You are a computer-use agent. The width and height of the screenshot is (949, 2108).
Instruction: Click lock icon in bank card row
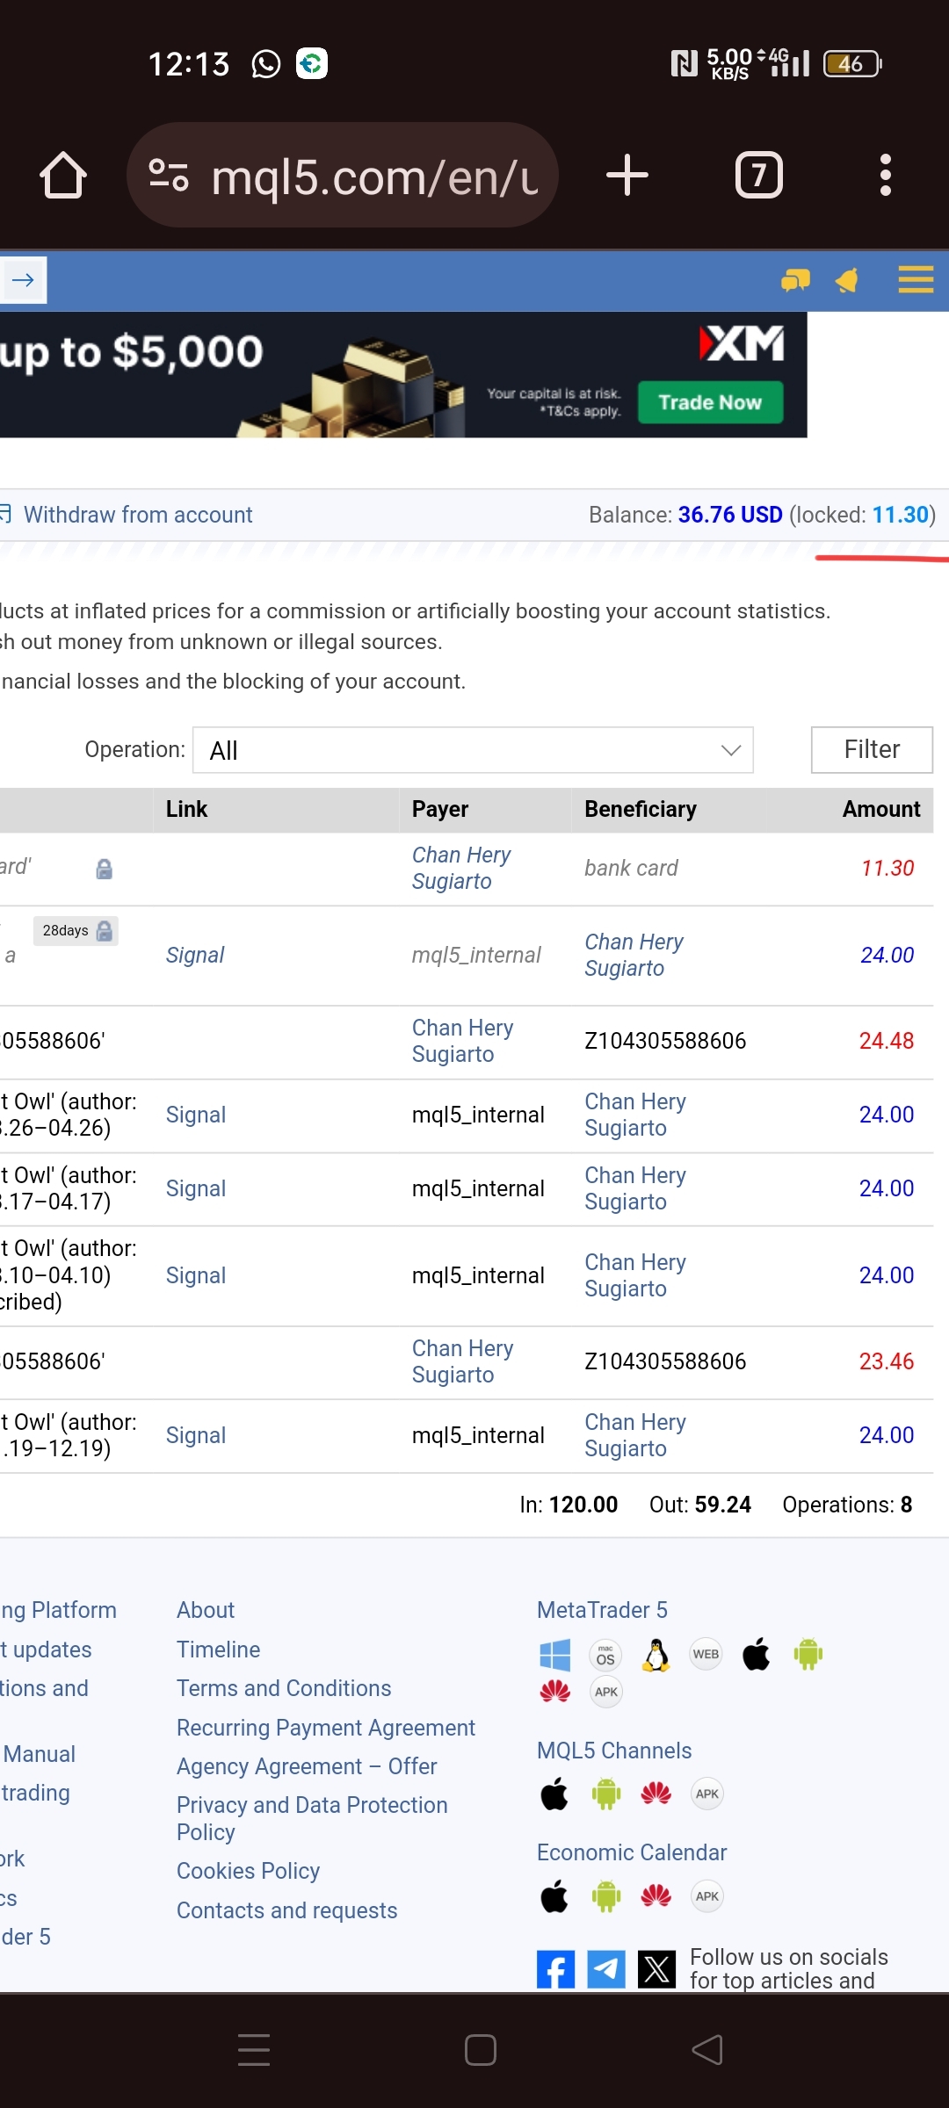[104, 869]
